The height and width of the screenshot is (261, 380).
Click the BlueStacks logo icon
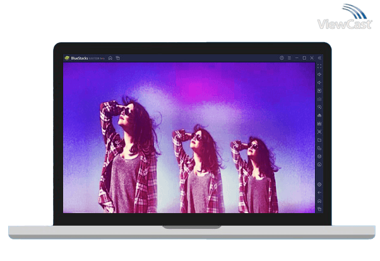click(67, 58)
